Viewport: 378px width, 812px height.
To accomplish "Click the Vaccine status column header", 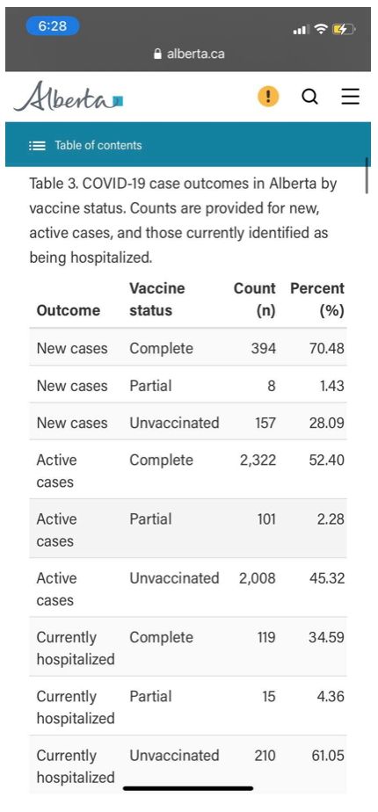I will pyautogui.click(x=157, y=300).
